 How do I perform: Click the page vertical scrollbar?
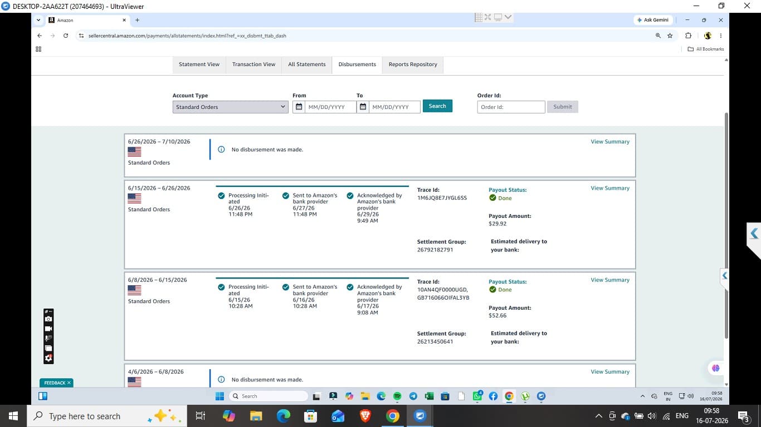pos(726,225)
